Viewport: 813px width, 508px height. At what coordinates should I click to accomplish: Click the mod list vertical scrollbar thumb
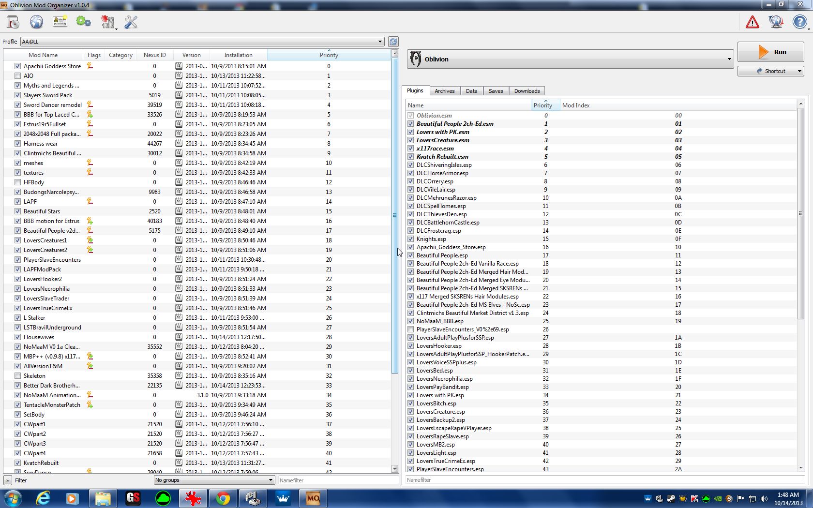click(394, 215)
